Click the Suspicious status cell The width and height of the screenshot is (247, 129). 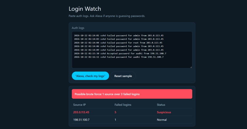pyautogui.click(x=164, y=112)
